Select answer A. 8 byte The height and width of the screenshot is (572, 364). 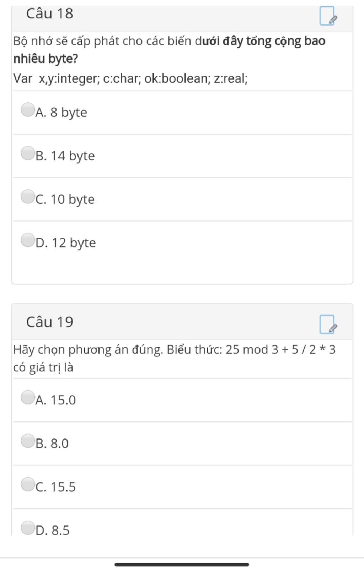click(27, 110)
